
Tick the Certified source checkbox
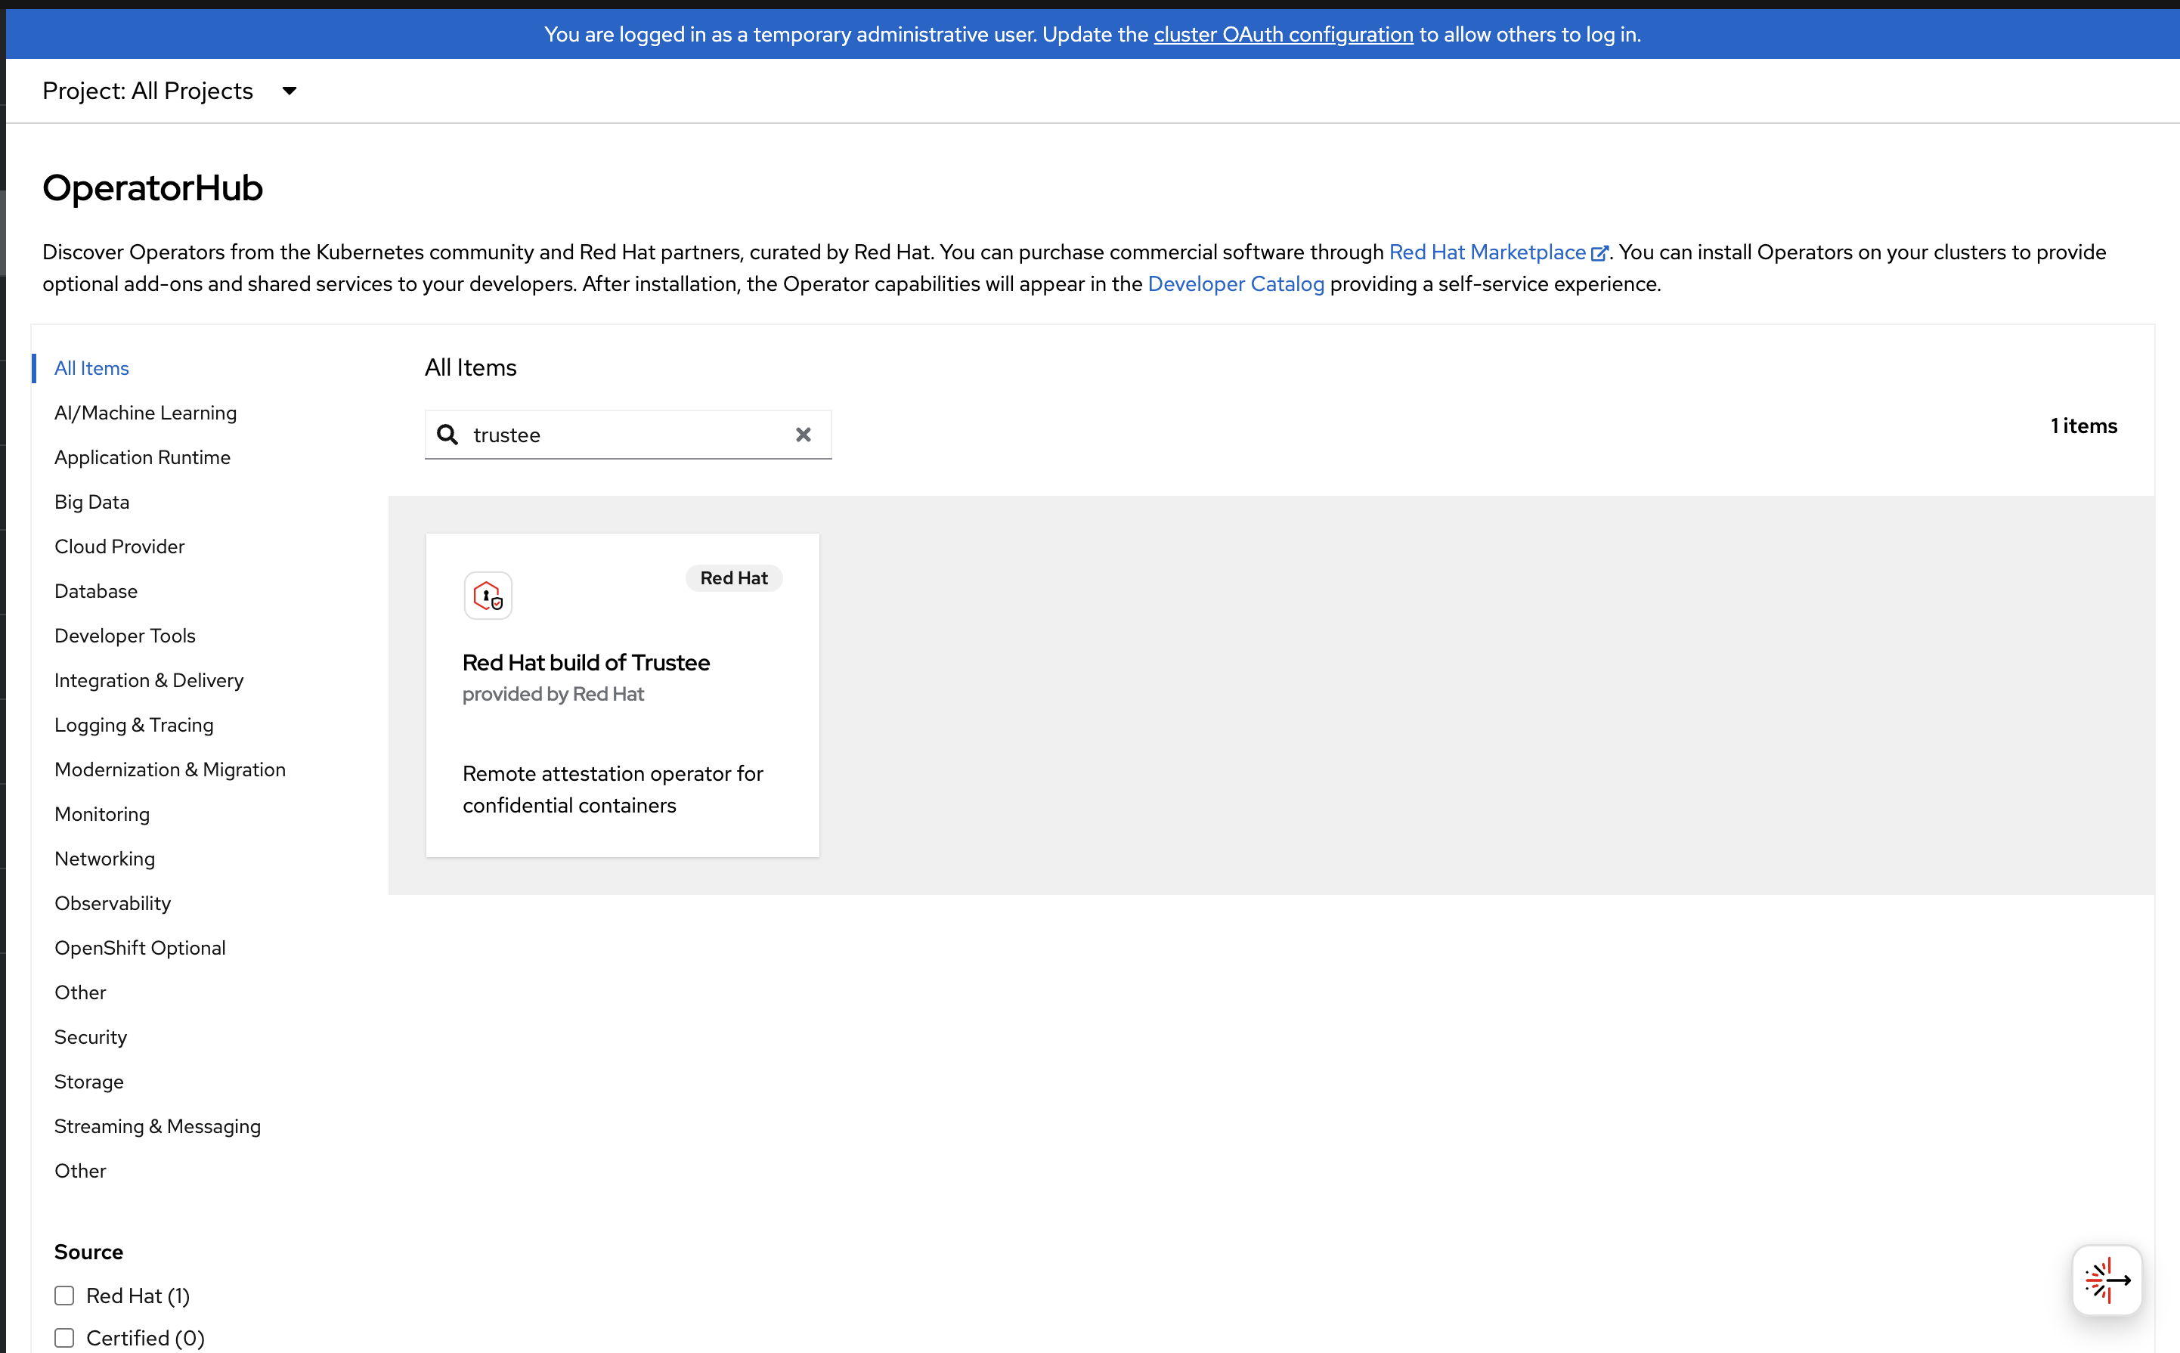[64, 1338]
